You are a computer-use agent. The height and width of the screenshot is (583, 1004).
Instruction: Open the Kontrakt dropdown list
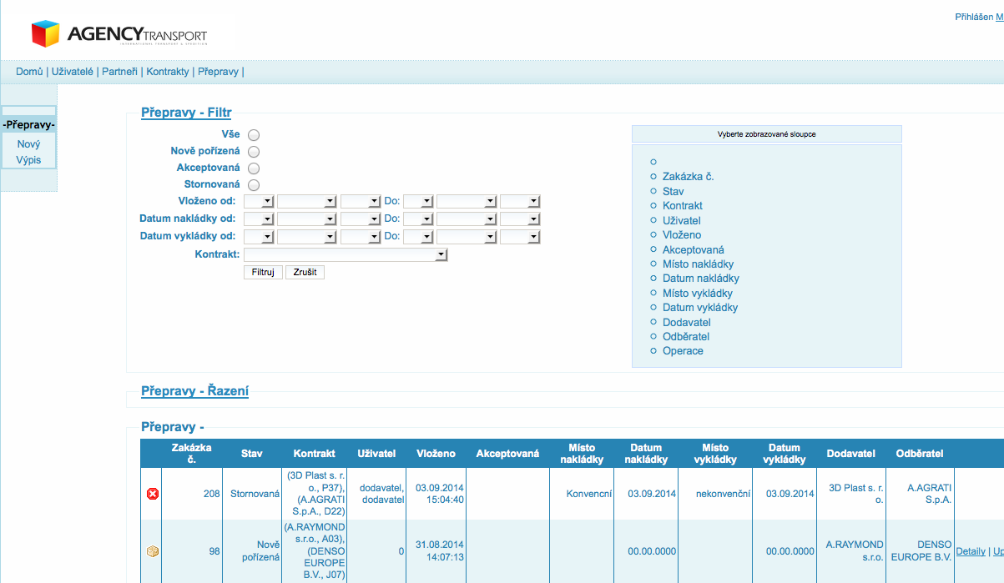[346, 255]
